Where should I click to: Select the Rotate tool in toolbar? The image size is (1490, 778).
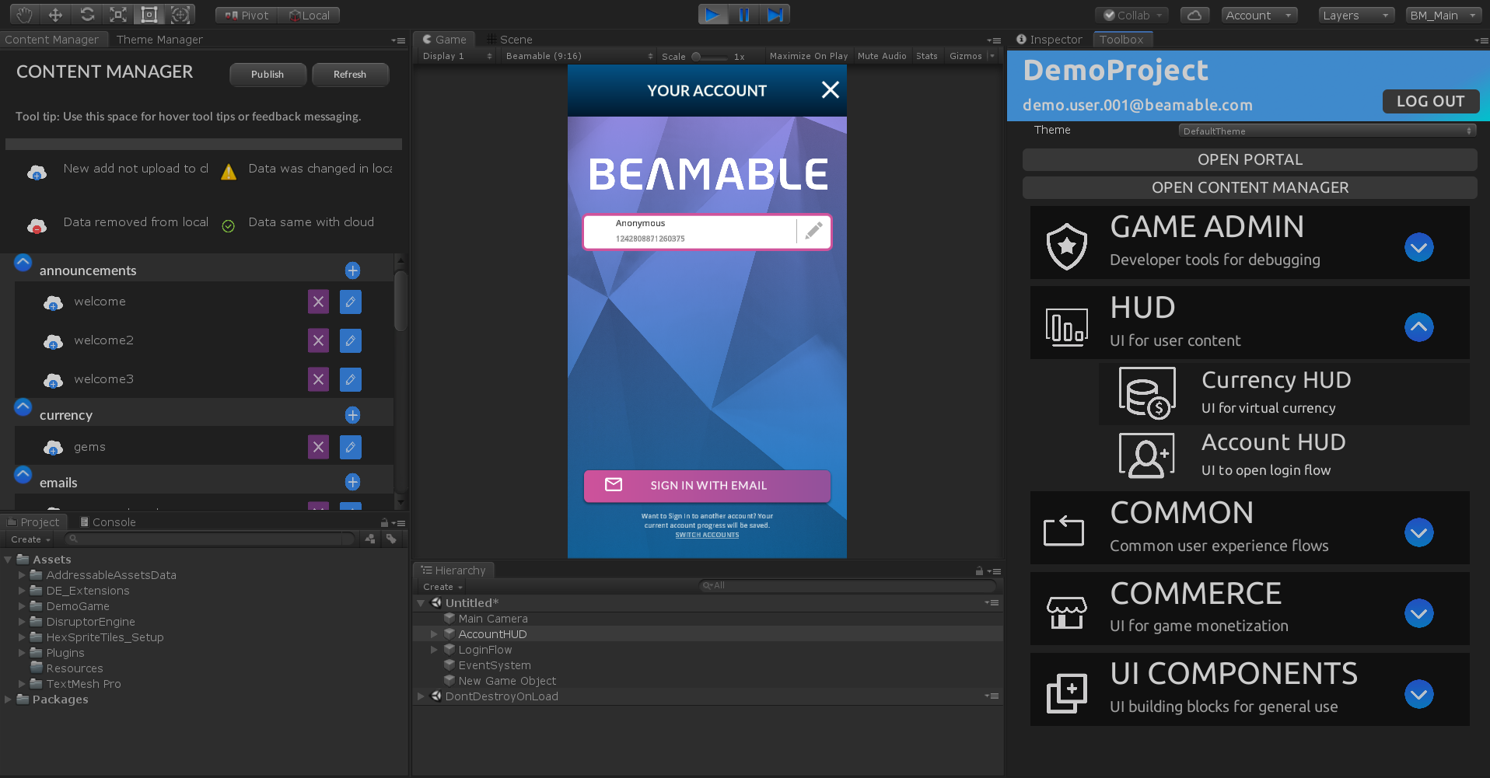tap(87, 15)
